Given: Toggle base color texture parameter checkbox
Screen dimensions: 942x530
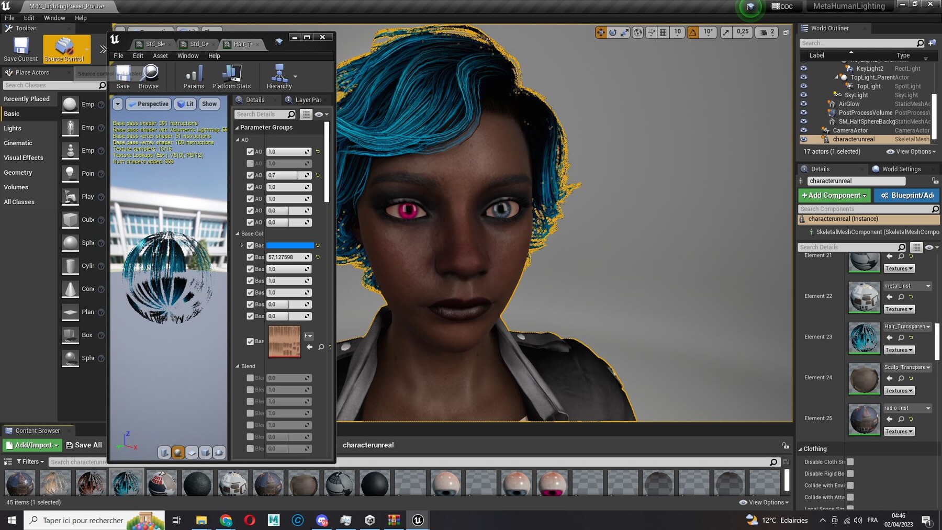Looking at the screenshot, I should (250, 342).
